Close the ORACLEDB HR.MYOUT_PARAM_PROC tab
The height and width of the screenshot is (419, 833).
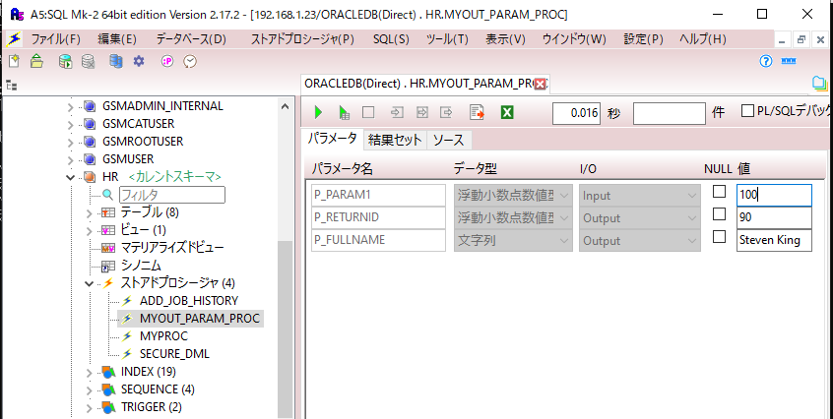(540, 84)
